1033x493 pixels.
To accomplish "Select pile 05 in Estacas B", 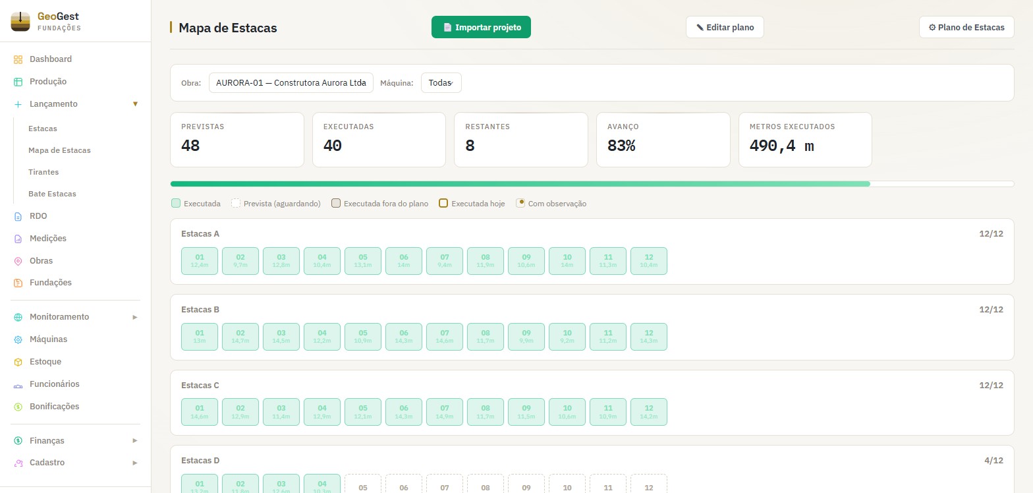I will 363,337.
